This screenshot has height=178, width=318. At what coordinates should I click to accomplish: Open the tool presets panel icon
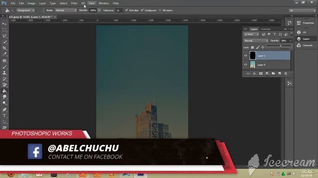coord(289,83)
